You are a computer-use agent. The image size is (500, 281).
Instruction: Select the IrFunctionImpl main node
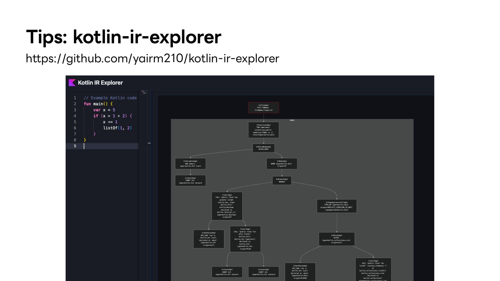264,130
